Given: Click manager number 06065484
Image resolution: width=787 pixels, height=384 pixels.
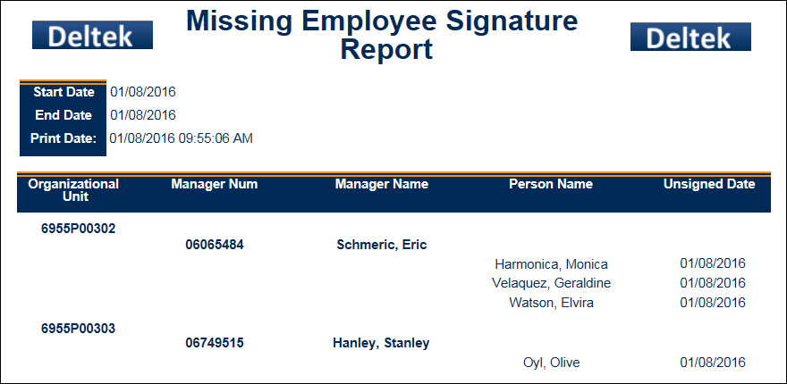Looking at the screenshot, I should [x=215, y=244].
